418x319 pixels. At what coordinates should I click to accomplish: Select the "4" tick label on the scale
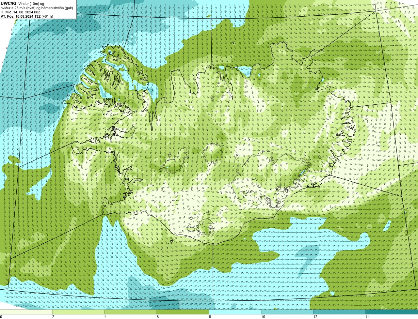(105, 317)
